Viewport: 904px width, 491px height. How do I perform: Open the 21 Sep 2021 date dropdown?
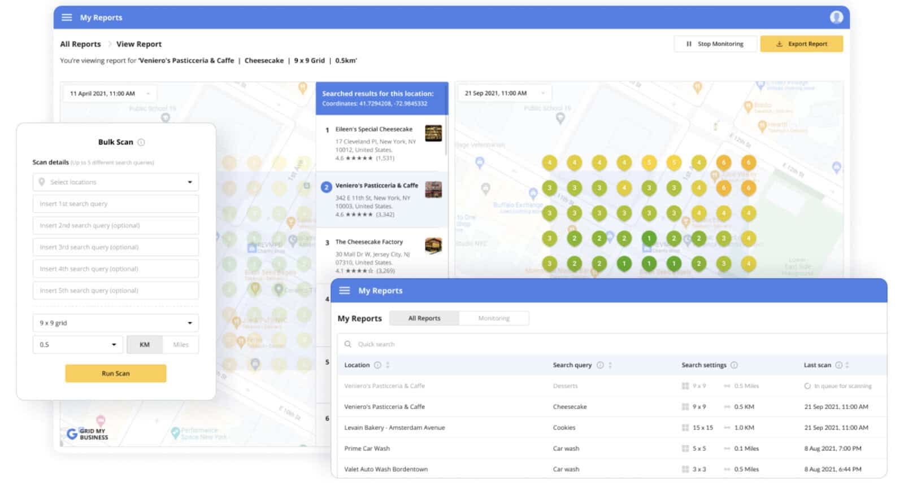(504, 93)
